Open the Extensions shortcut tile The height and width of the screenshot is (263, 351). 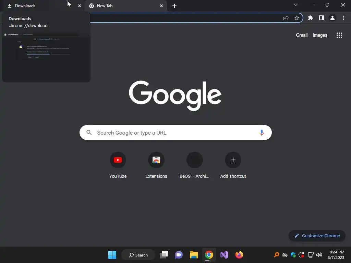156,165
